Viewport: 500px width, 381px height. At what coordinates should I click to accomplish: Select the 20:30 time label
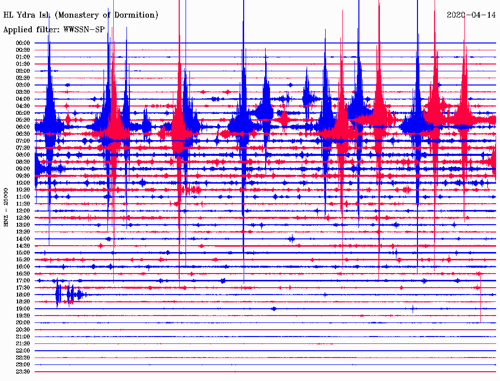[23, 330]
